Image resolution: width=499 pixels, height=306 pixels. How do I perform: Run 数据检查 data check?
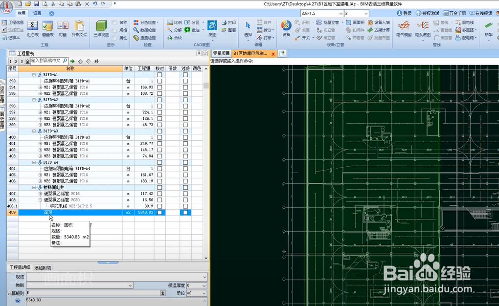pos(145,30)
